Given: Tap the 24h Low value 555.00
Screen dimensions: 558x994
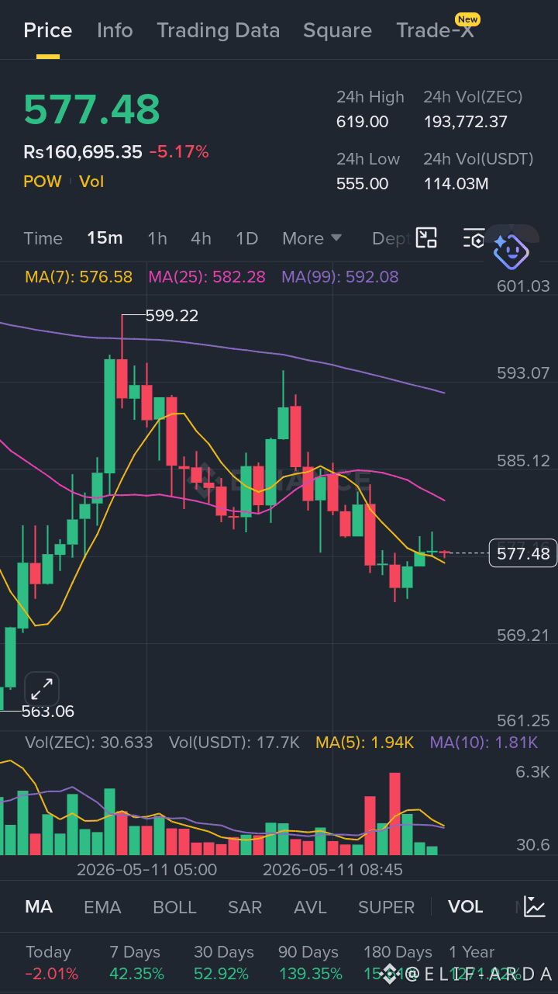Looking at the screenshot, I should 363,184.
